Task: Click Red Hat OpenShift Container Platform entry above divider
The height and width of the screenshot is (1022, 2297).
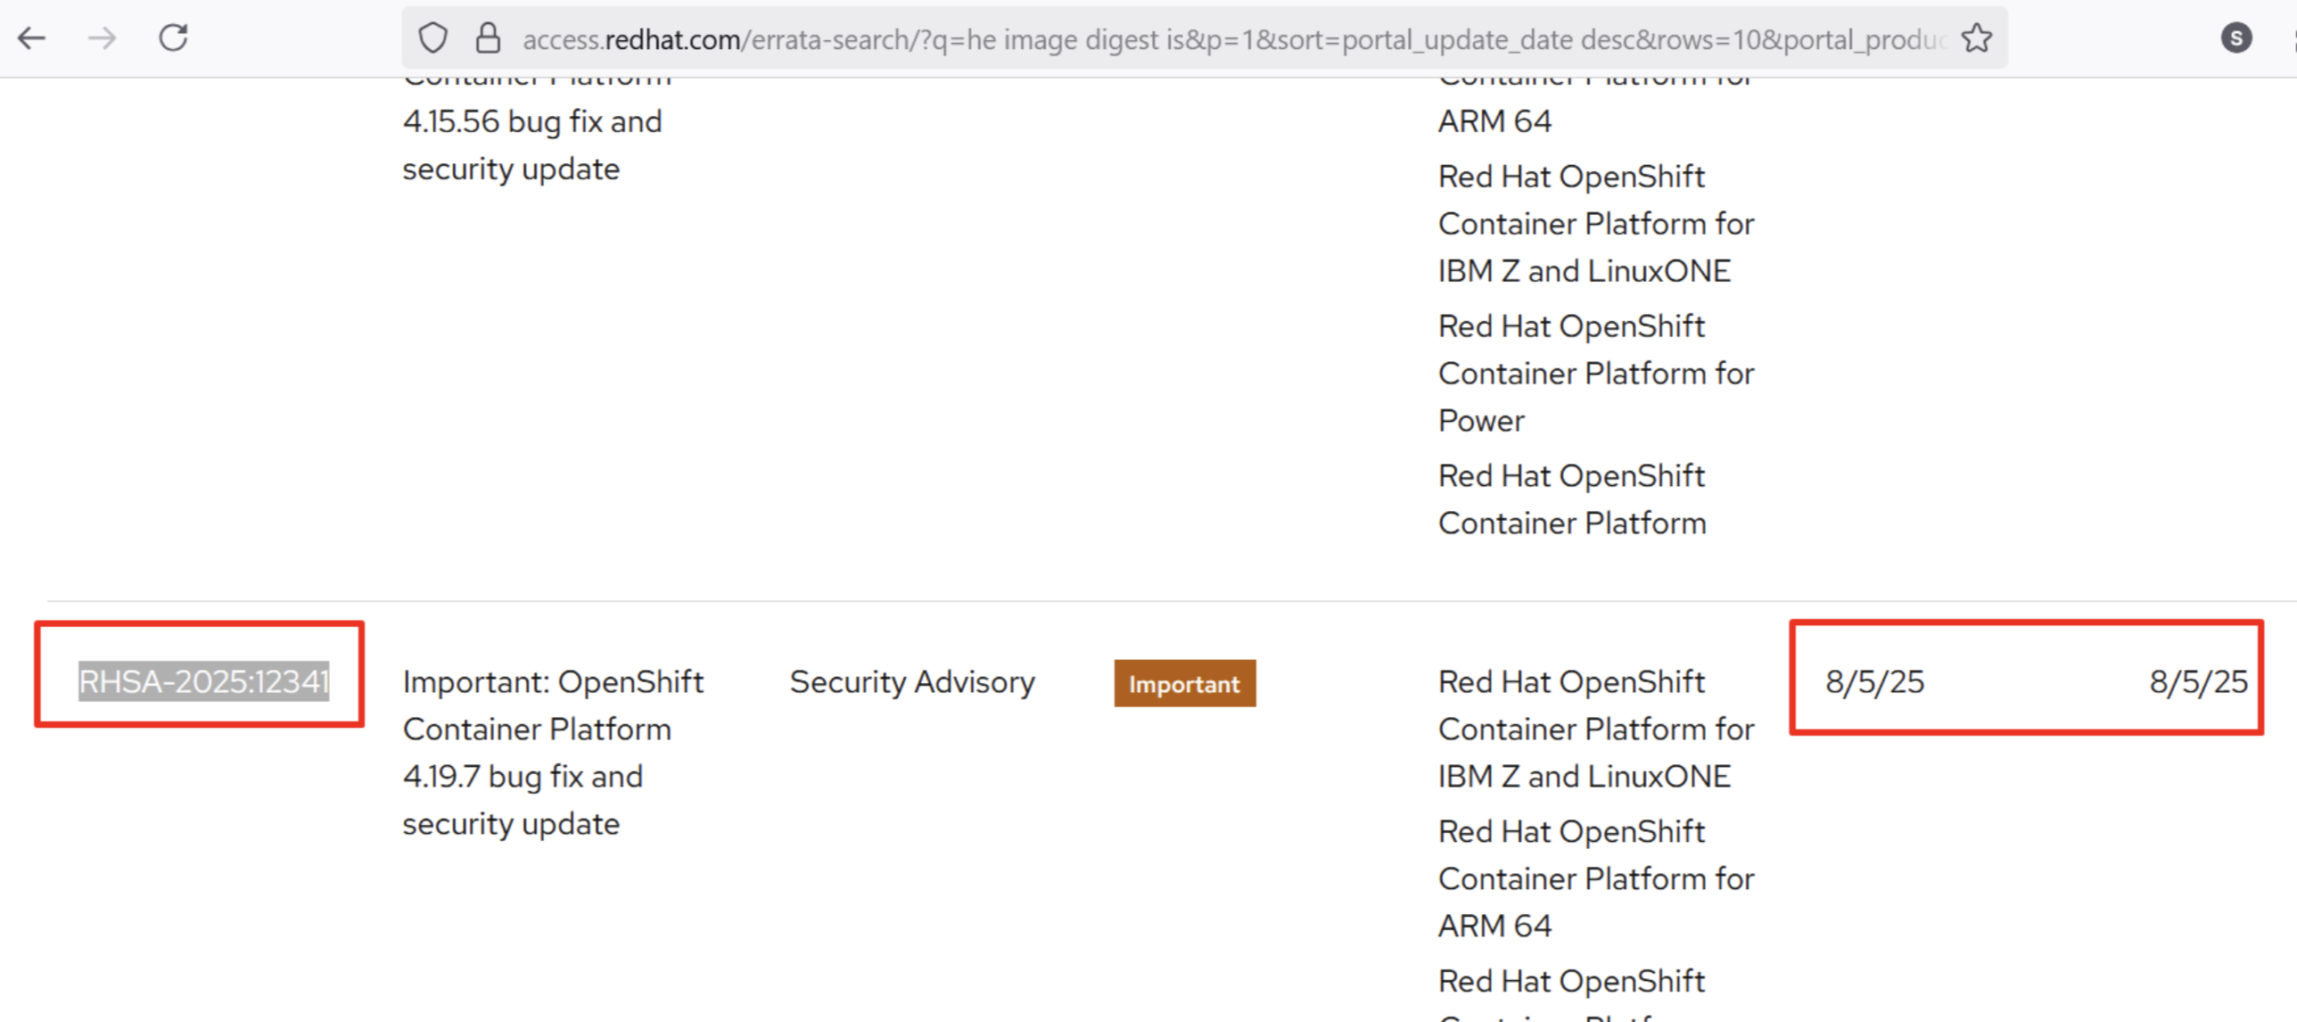Action: (1571, 499)
